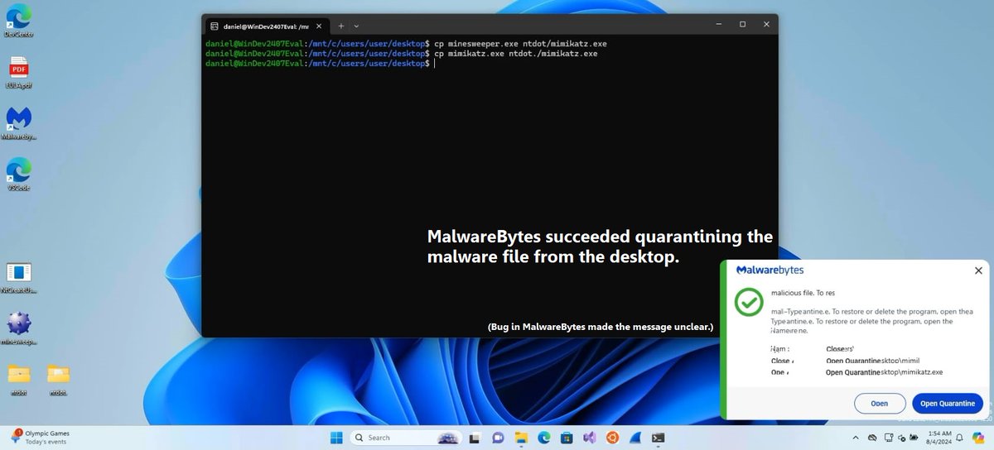Open Task View on the taskbar
Image resolution: width=994 pixels, height=450 pixels.
click(475, 438)
